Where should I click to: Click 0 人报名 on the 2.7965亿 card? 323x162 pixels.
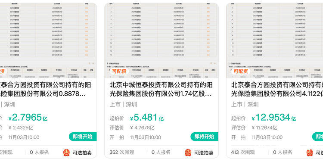[x=39, y=153]
